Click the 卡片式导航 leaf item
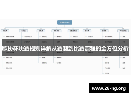Viewport: 131px width, 95px height. tap(9, 68)
